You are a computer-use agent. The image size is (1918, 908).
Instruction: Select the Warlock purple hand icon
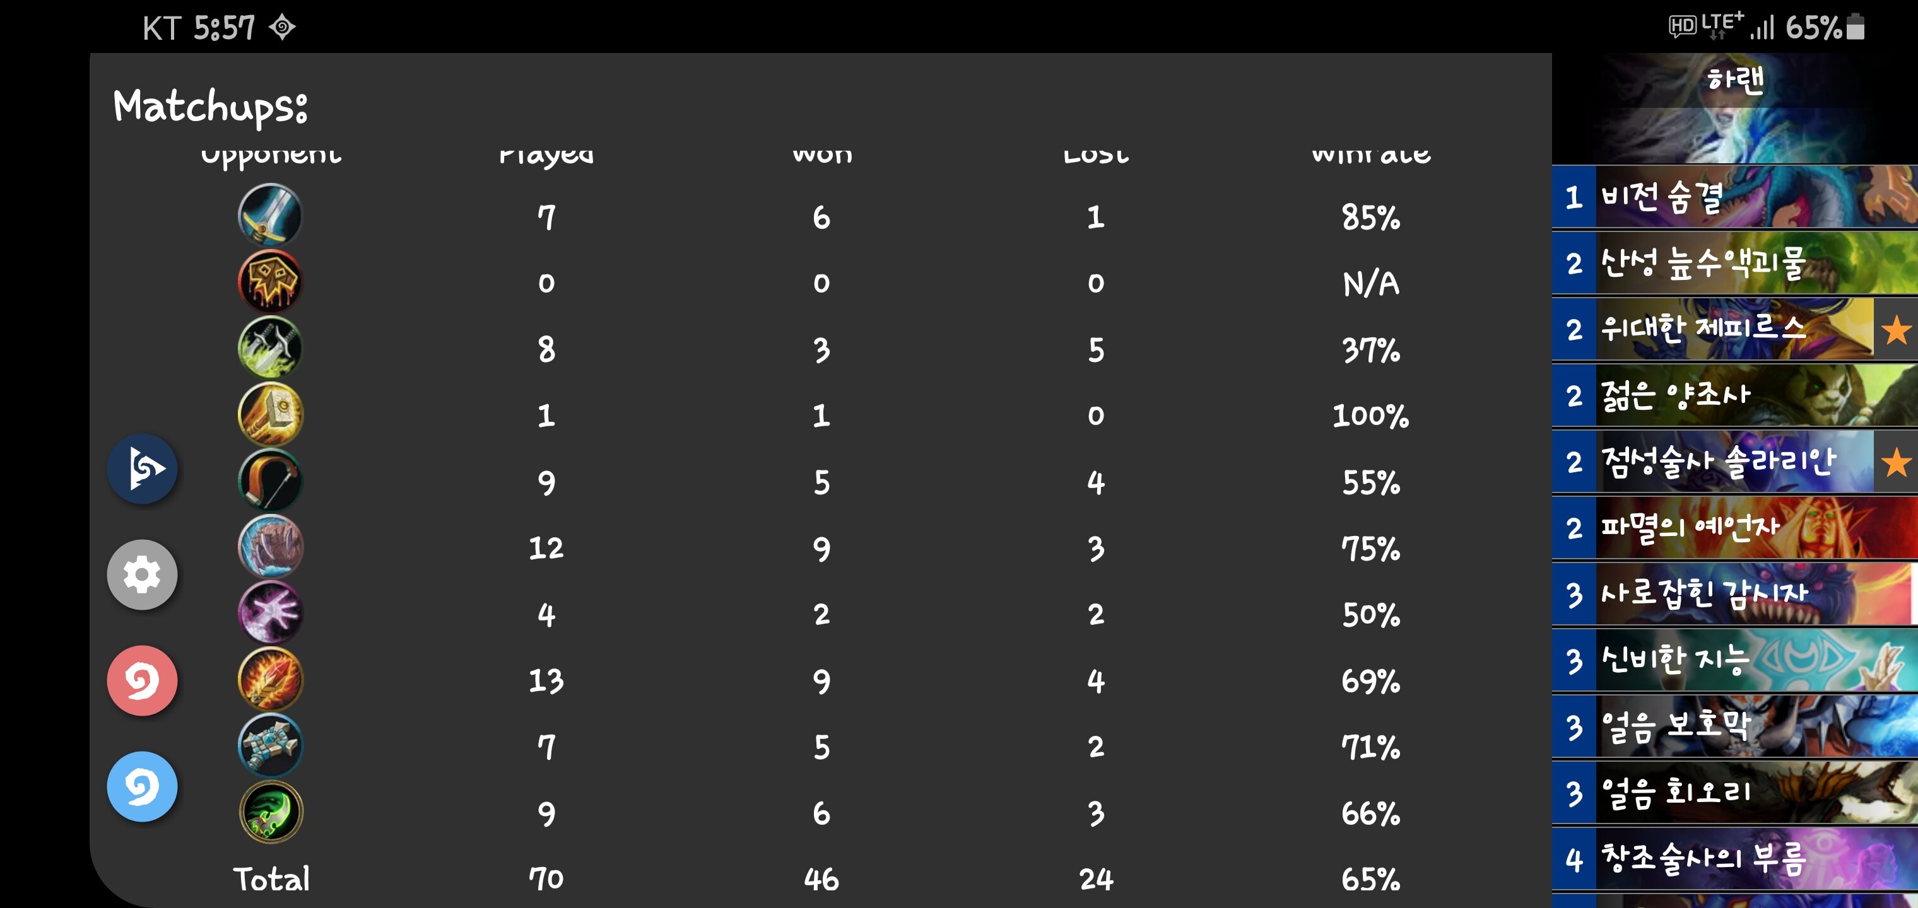pyautogui.click(x=270, y=612)
